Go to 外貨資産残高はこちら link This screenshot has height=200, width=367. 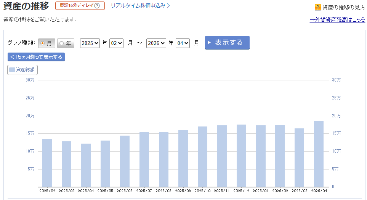(337, 20)
